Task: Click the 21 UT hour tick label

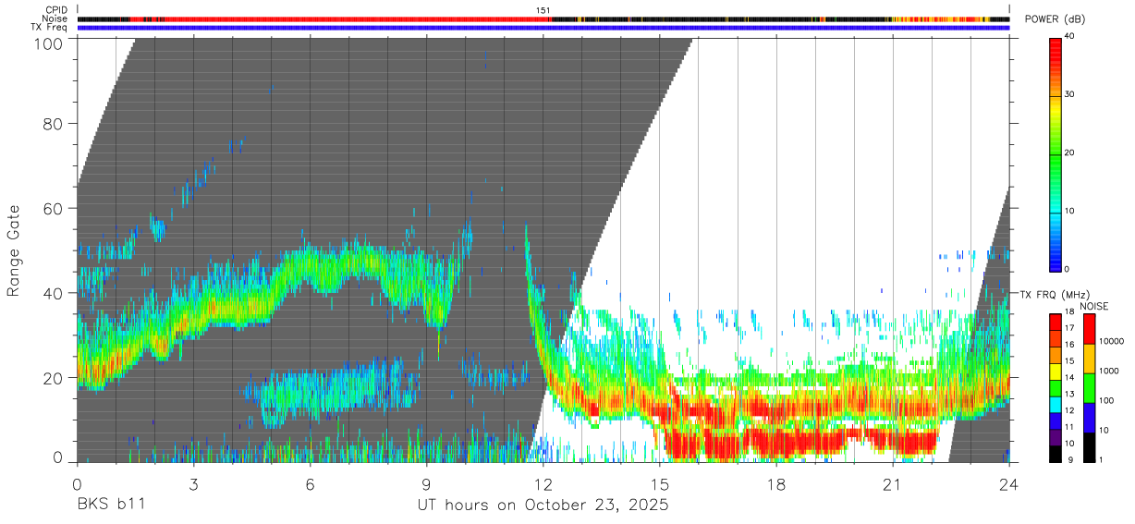Action: pyautogui.click(x=892, y=485)
